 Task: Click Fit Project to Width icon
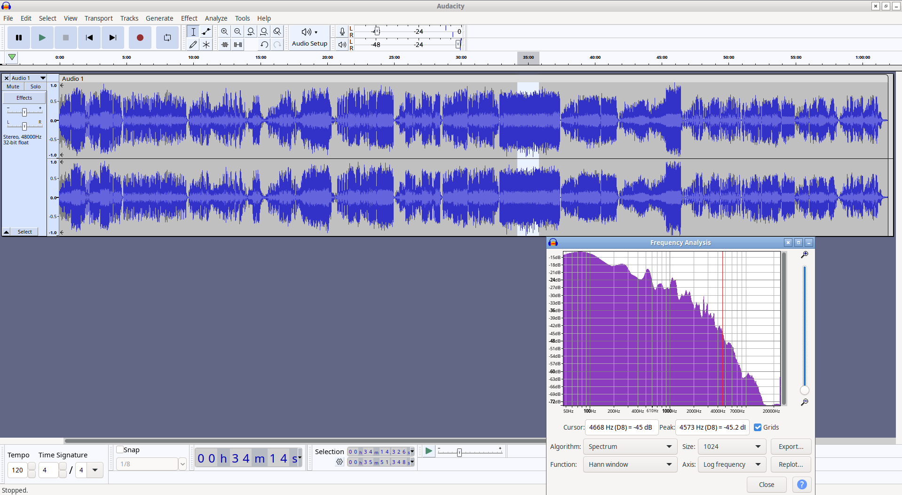(x=264, y=31)
